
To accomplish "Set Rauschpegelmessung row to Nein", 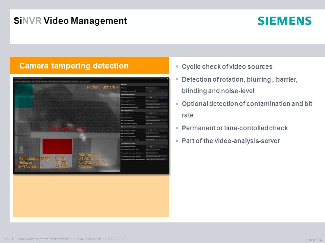I will [151, 98].
